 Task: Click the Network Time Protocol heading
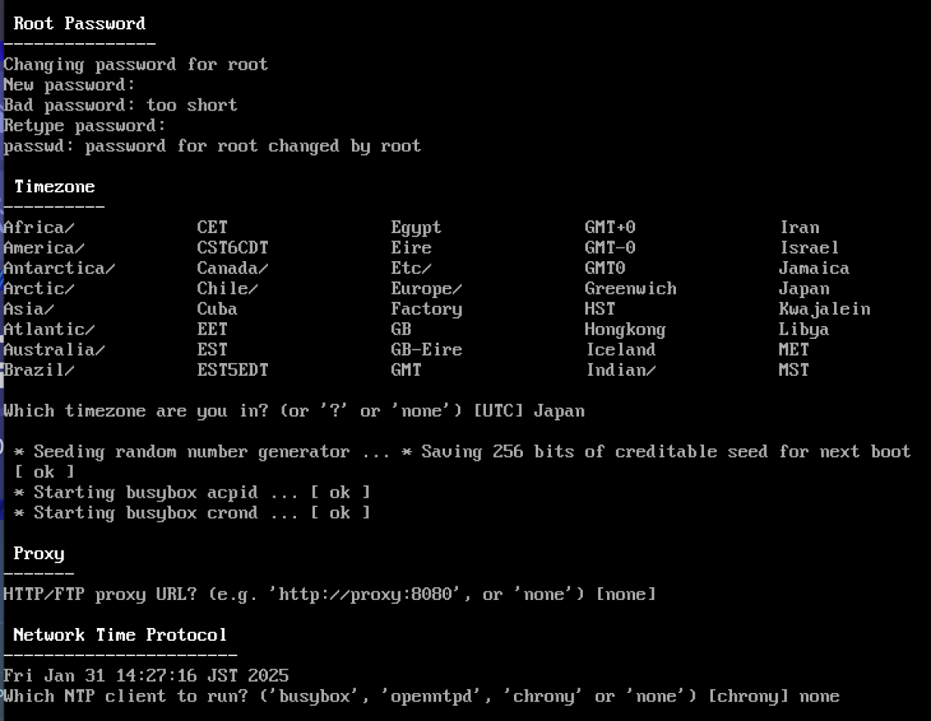[120, 635]
